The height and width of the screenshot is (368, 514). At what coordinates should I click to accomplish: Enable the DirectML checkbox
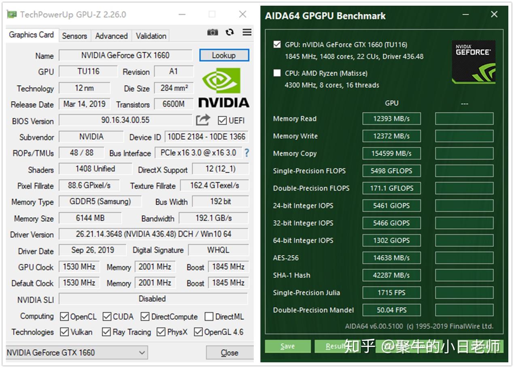(209, 317)
